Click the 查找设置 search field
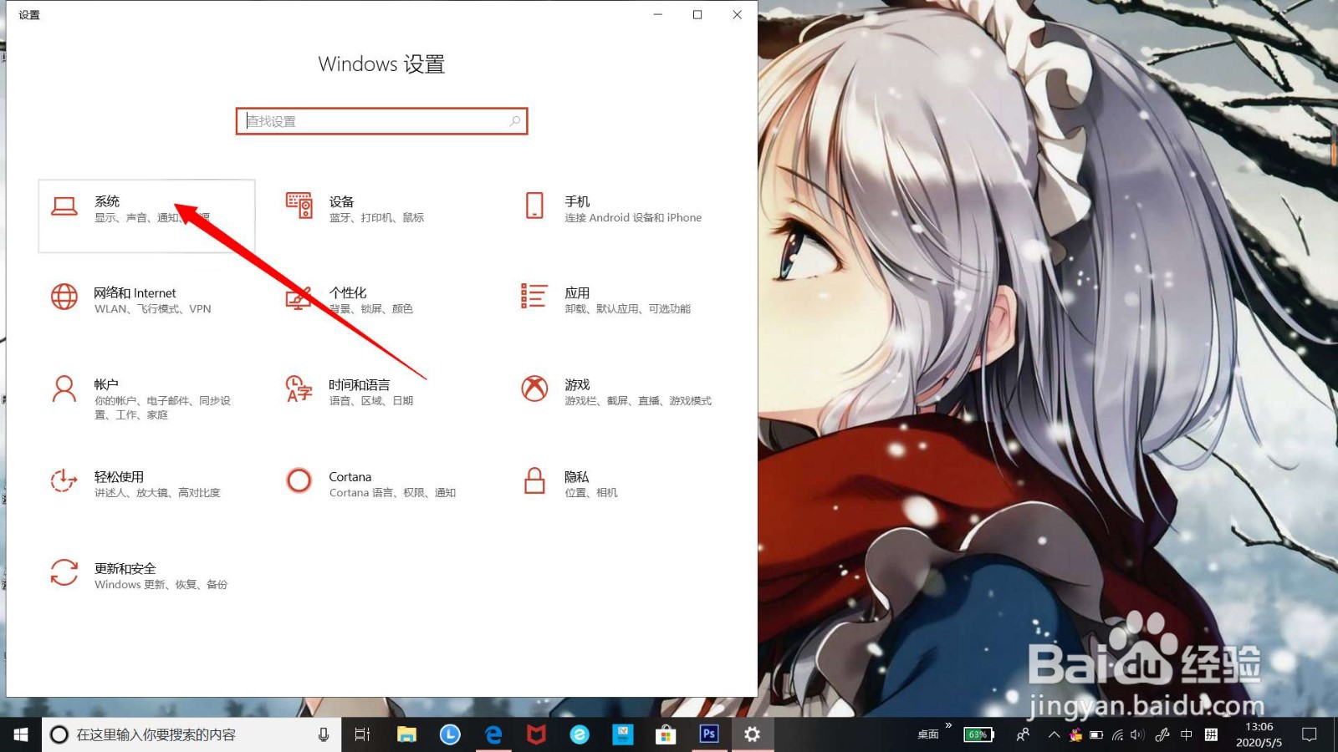 [381, 121]
